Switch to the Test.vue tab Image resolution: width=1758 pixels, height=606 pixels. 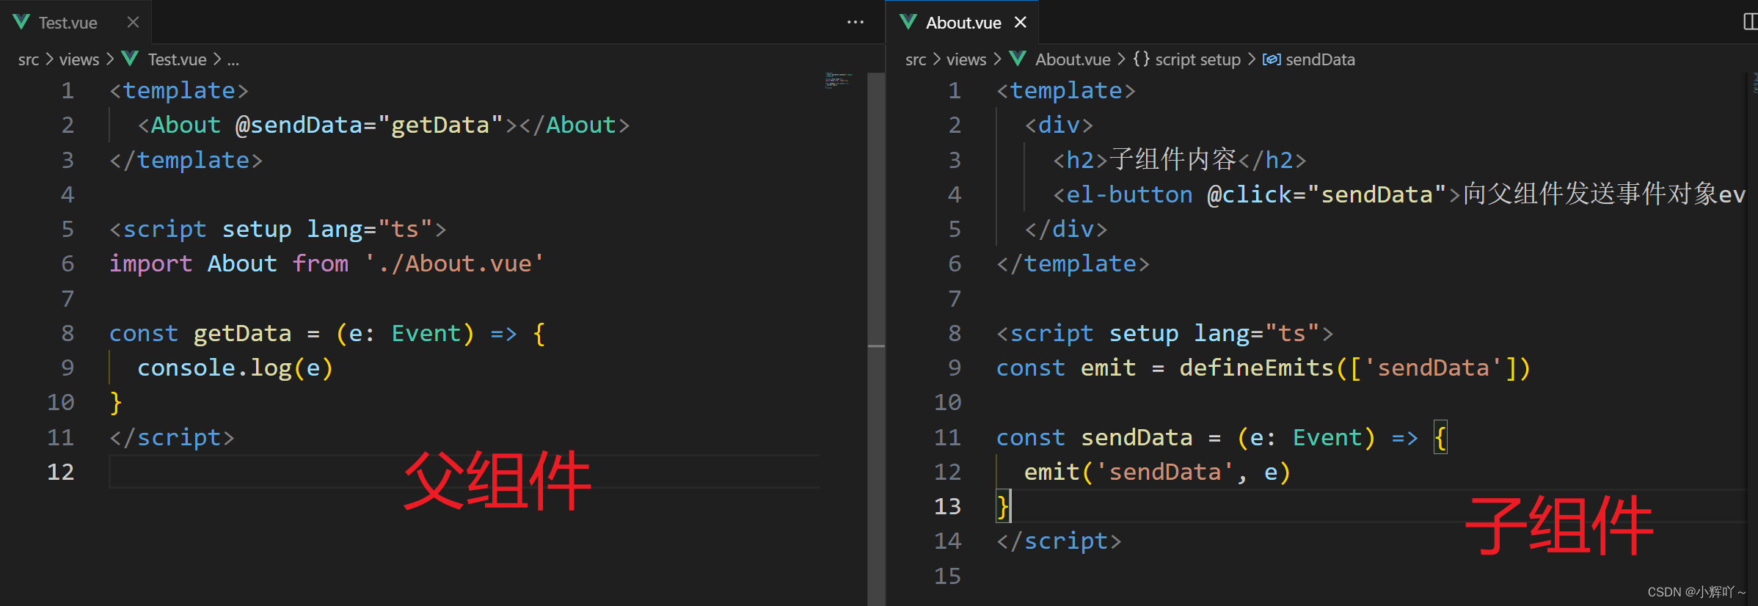[x=68, y=23]
